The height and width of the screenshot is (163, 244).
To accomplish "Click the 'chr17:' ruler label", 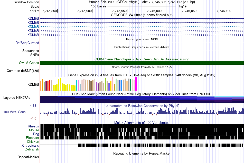I will click(34, 11).
